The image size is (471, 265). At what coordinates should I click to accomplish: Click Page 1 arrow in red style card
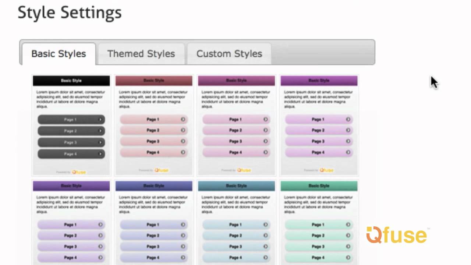[x=183, y=119]
